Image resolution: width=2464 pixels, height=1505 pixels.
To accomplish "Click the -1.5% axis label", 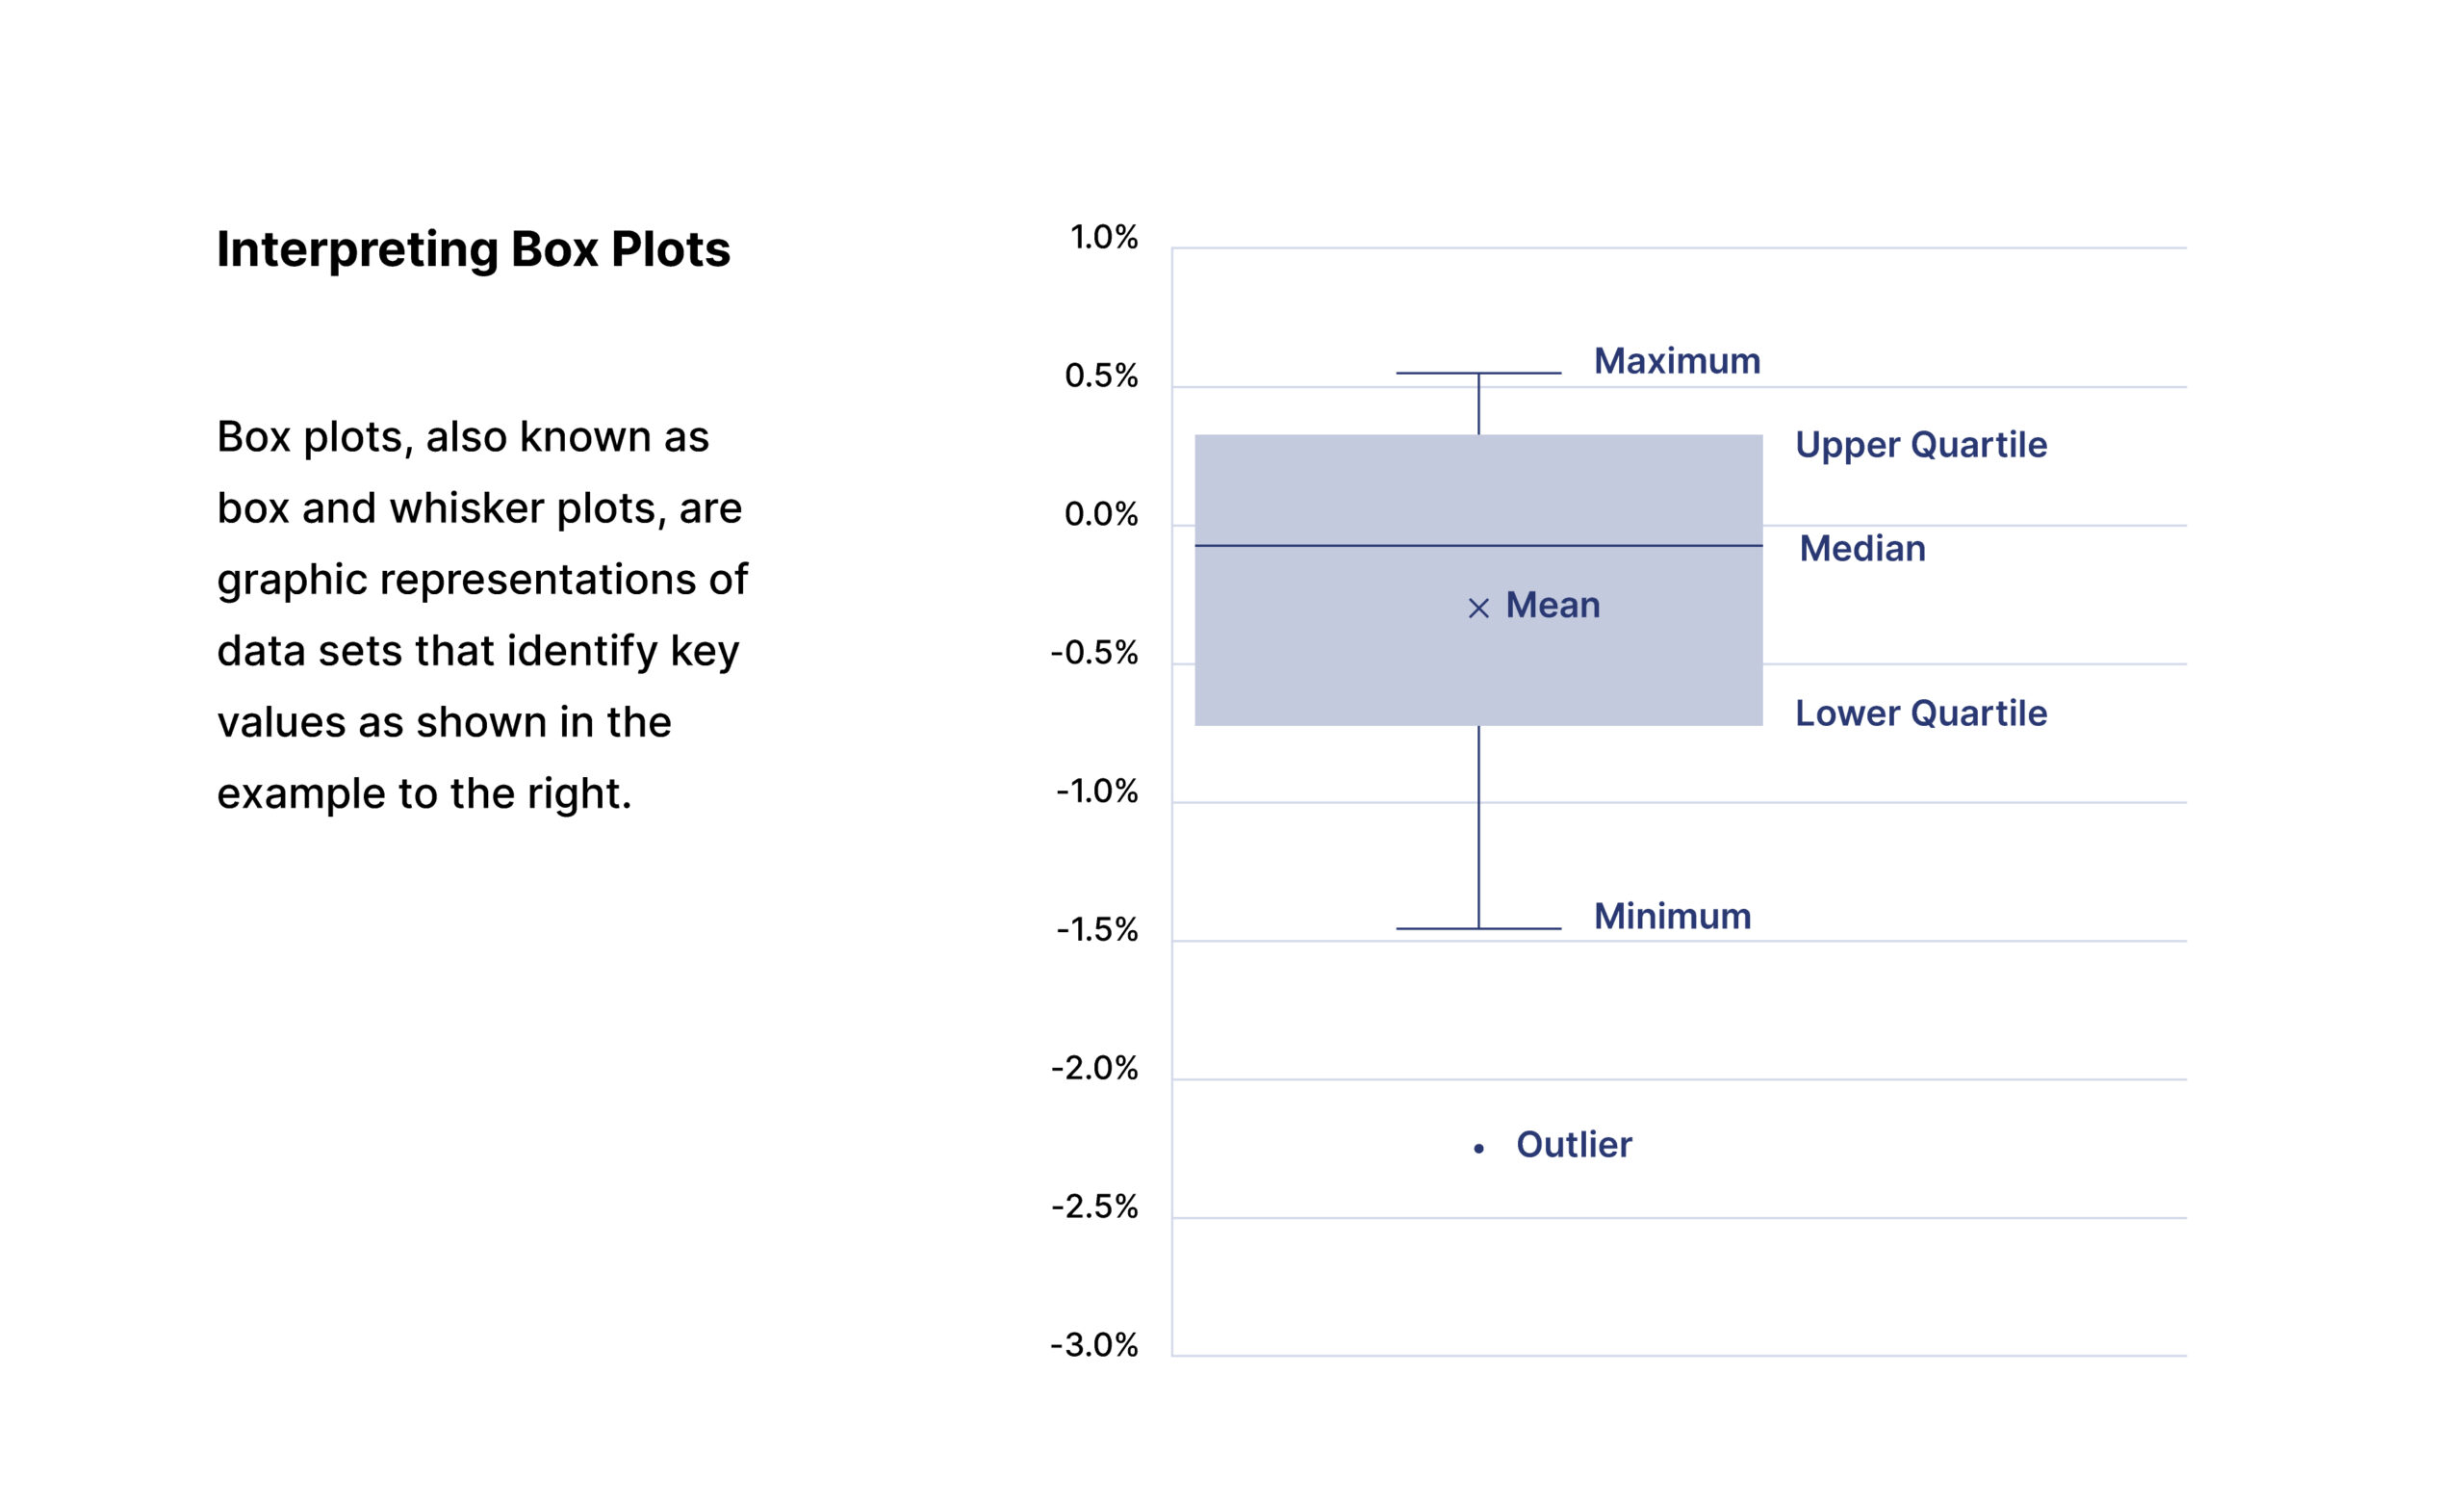I will click(x=1097, y=930).
